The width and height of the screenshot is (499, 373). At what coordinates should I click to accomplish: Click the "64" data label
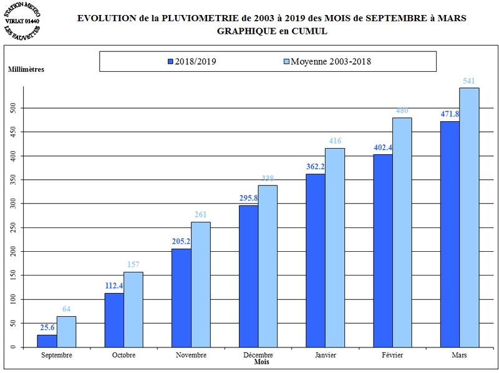[x=66, y=309]
